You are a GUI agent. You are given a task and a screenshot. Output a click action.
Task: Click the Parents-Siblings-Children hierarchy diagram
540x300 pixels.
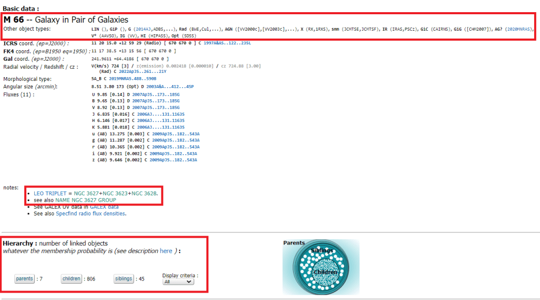coord(321,267)
